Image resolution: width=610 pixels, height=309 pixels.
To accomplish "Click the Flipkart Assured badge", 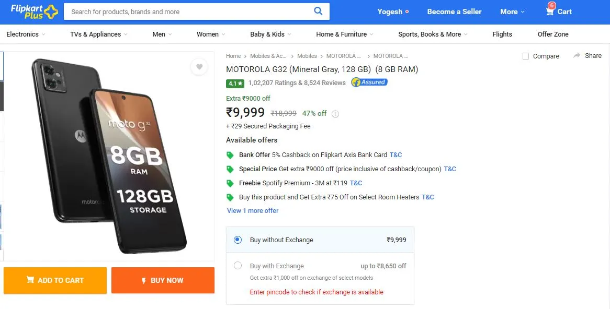I will click(369, 82).
